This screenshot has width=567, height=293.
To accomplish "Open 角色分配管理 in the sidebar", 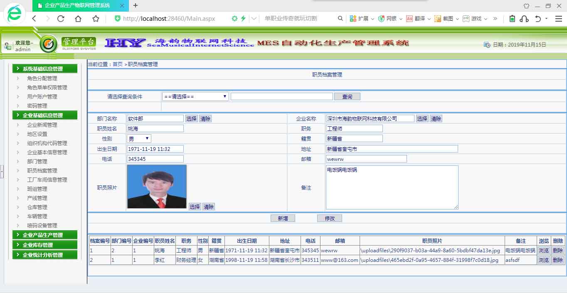I will pyautogui.click(x=42, y=79).
